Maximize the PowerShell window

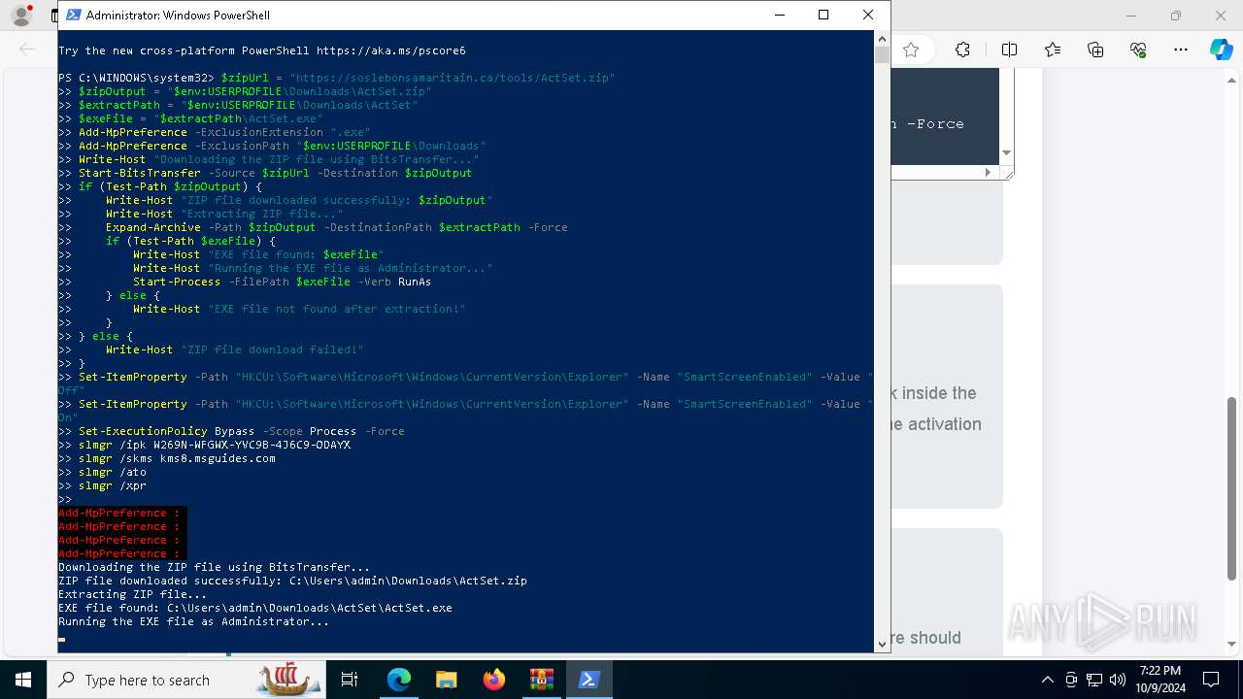pyautogui.click(x=823, y=15)
